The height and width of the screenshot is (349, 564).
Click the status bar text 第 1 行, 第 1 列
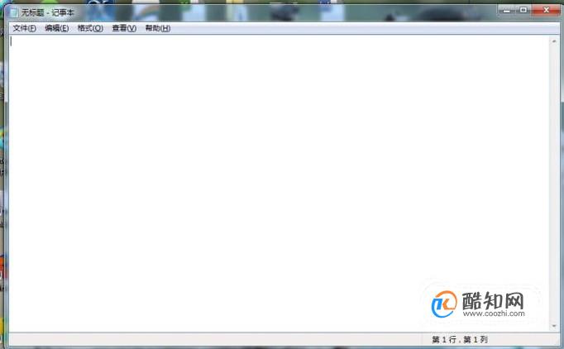tap(460, 339)
